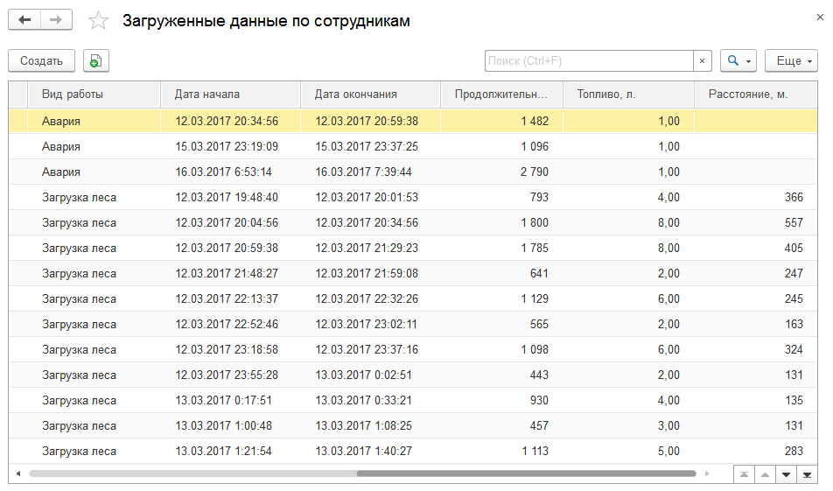Go back with the left arrow button
This screenshot has height=491, width=833.
point(24,20)
